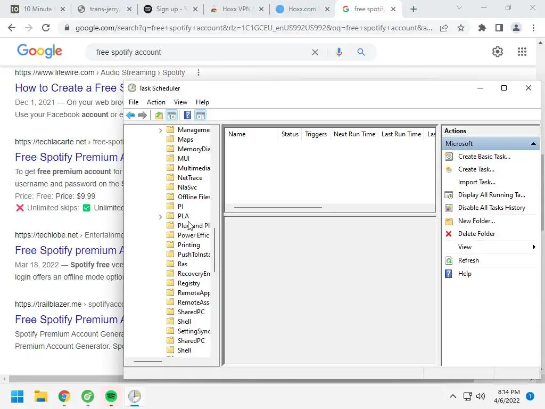Image resolution: width=545 pixels, height=409 pixels.
Task: Open Google settings gear icon
Action: pyautogui.click(x=498, y=52)
